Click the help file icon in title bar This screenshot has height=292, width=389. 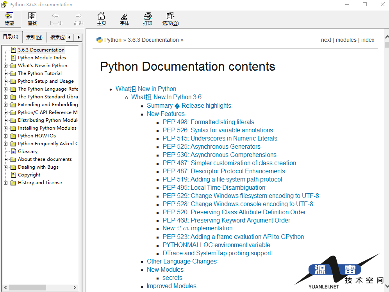(x=4, y=4)
